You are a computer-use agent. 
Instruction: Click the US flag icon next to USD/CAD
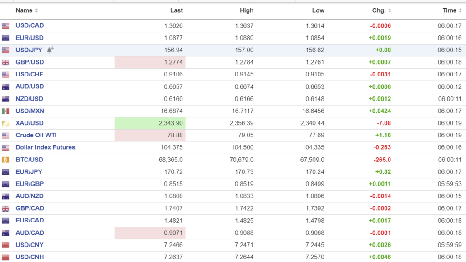pos(5,26)
